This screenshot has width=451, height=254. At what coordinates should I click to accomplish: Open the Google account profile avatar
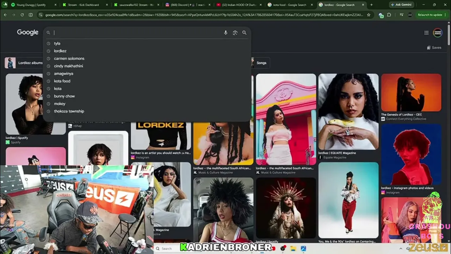coord(438,33)
